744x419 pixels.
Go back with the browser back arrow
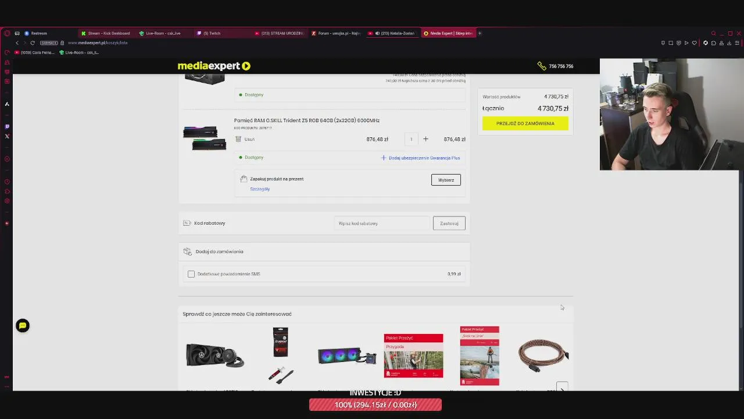(x=17, y=42)
